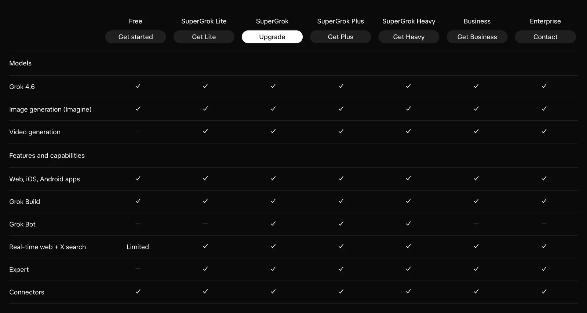This screenshot has height=313, width=587.
Task: Click the Video generation checkmark under SuperGrok Lite
Action: 205,131
